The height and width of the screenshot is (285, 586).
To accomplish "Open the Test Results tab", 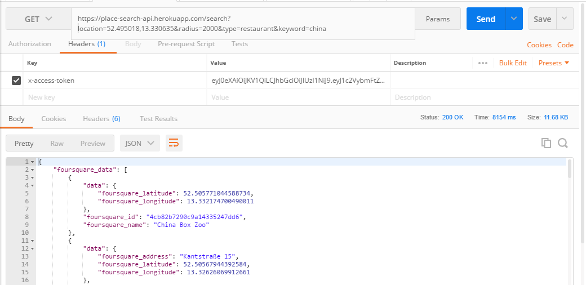I will tap(158, 119).
